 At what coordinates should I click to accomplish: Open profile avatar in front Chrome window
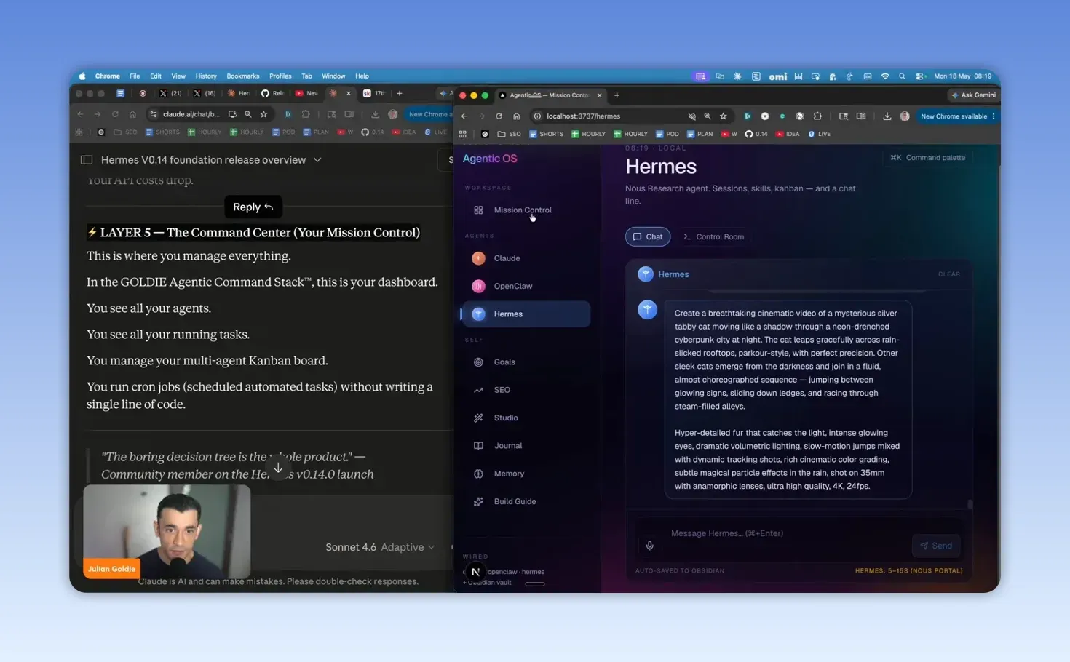(905, 116)
